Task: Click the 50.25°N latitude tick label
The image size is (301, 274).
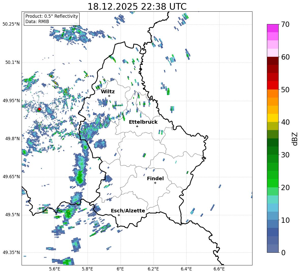Action: pyautogui.click(x=11, y=24)
